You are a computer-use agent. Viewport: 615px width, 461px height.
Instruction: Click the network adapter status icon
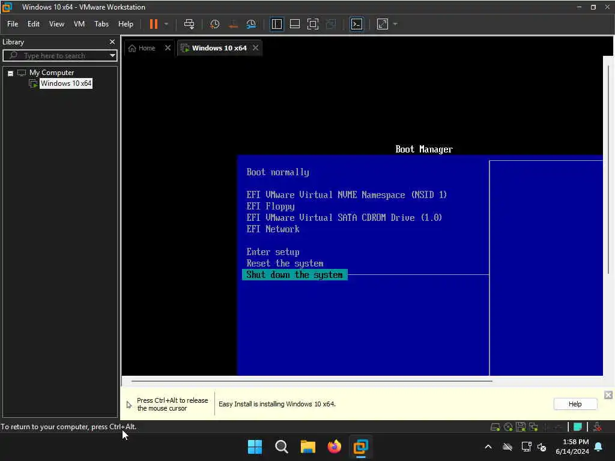(x=533, y=427)
